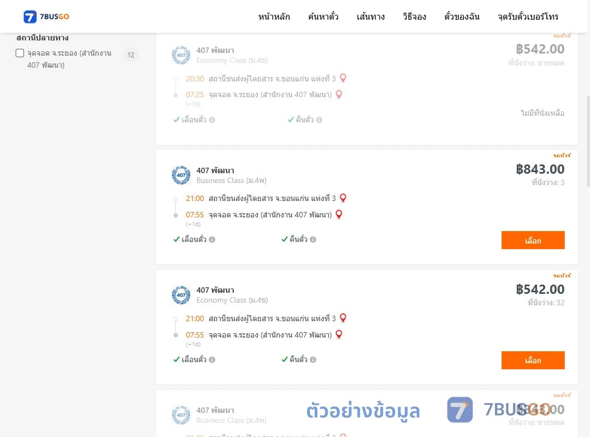Click the สถานีปลายทาง filter heading

[x=43, y=38]
